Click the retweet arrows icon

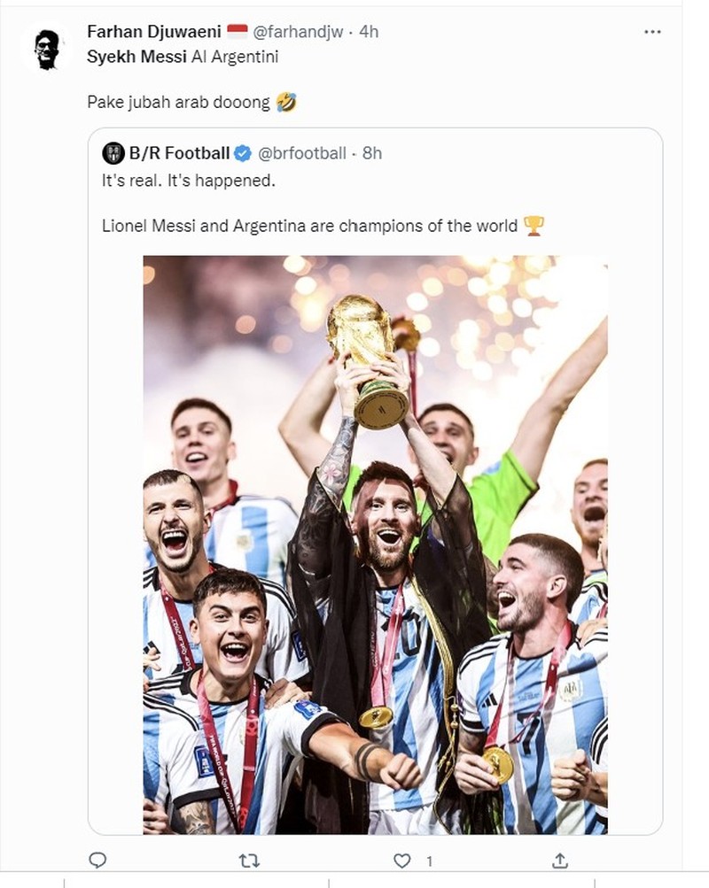(251, 858)
